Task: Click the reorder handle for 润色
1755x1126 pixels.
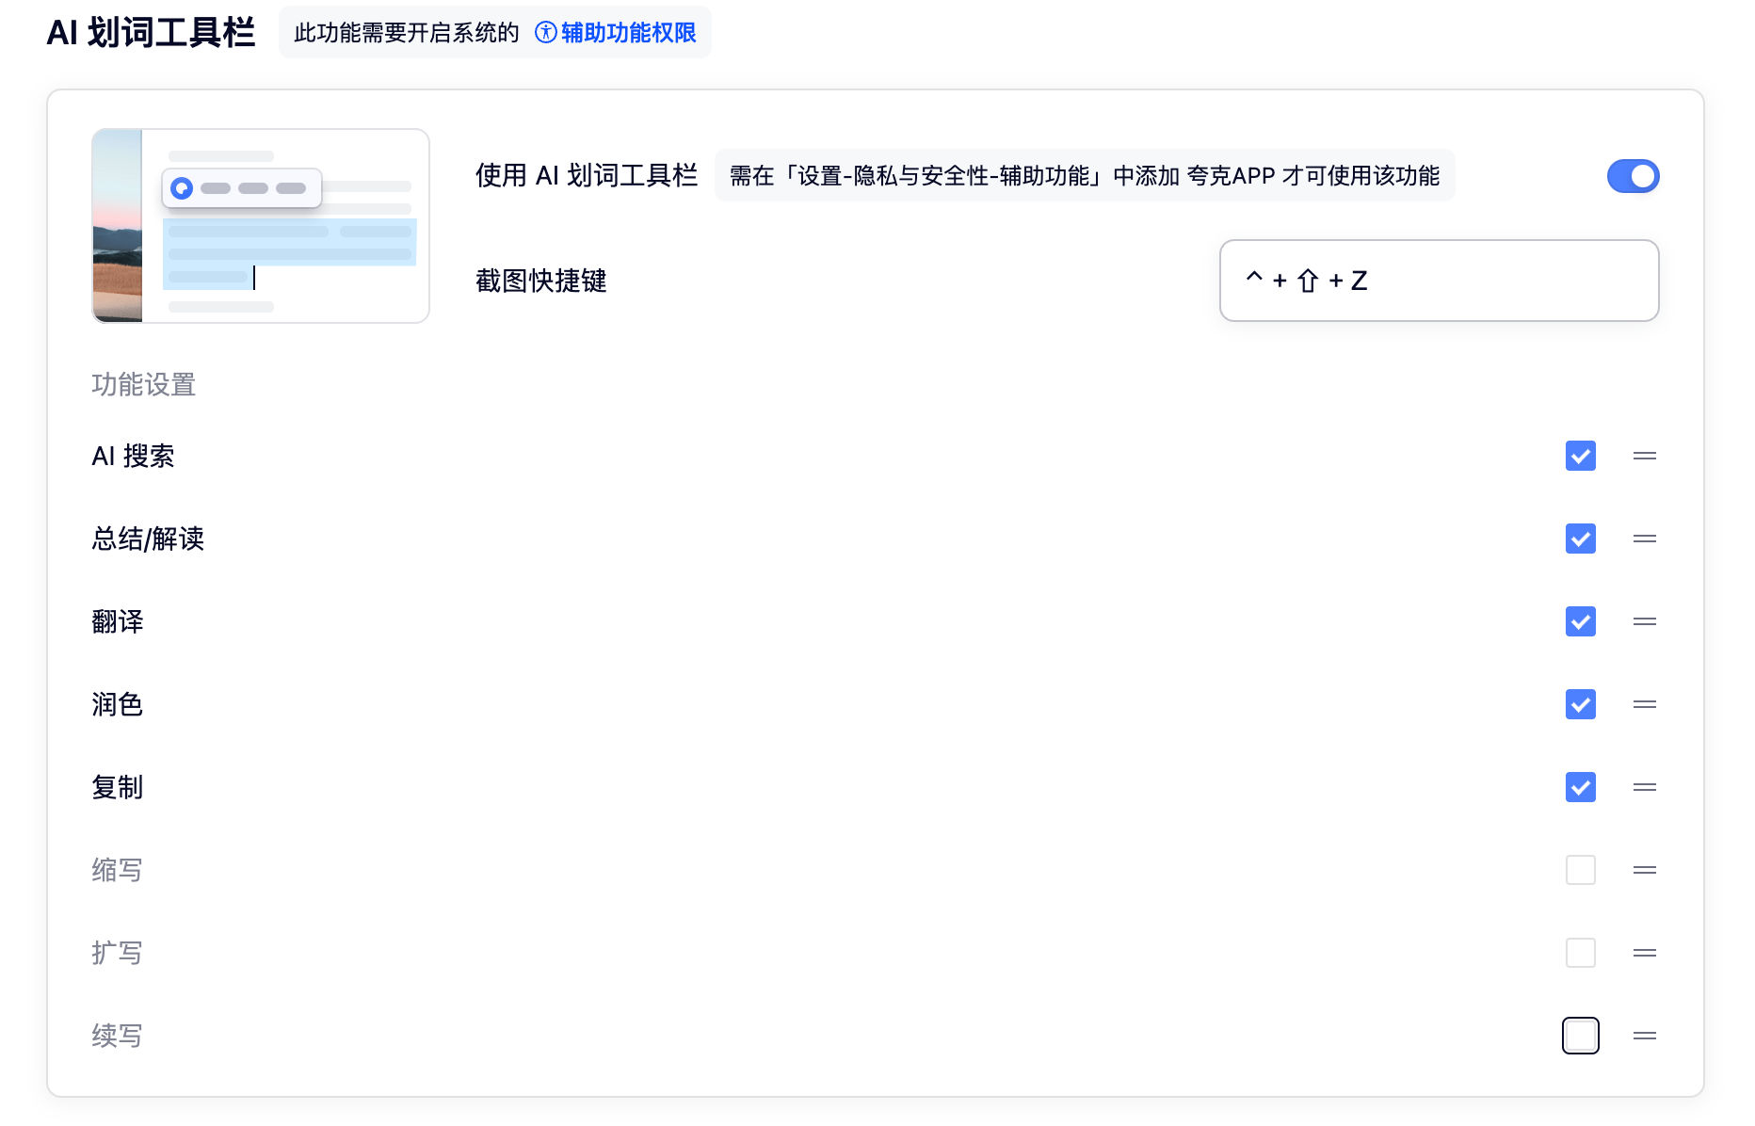Action: click(x=1645, y=704)
